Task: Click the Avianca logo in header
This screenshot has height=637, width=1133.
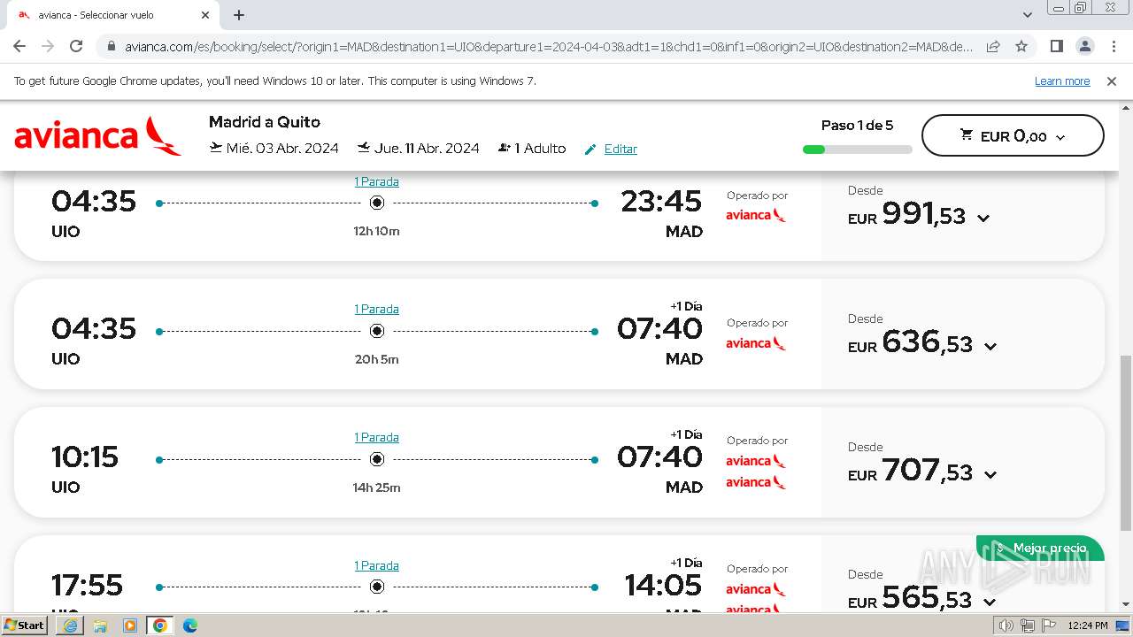Action: click(x=97, y=135)
